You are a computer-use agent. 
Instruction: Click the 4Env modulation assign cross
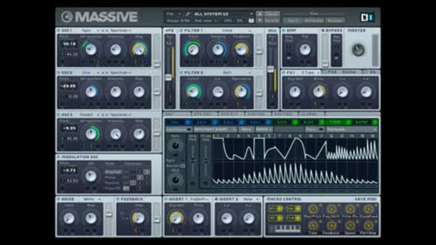(x=268, y=122)
